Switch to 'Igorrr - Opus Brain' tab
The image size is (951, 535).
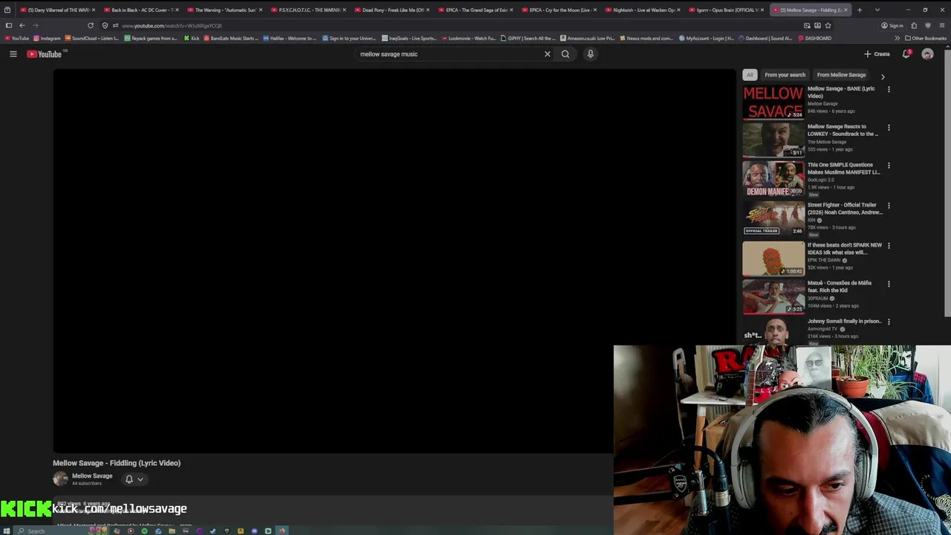click(x=726, y=10)
